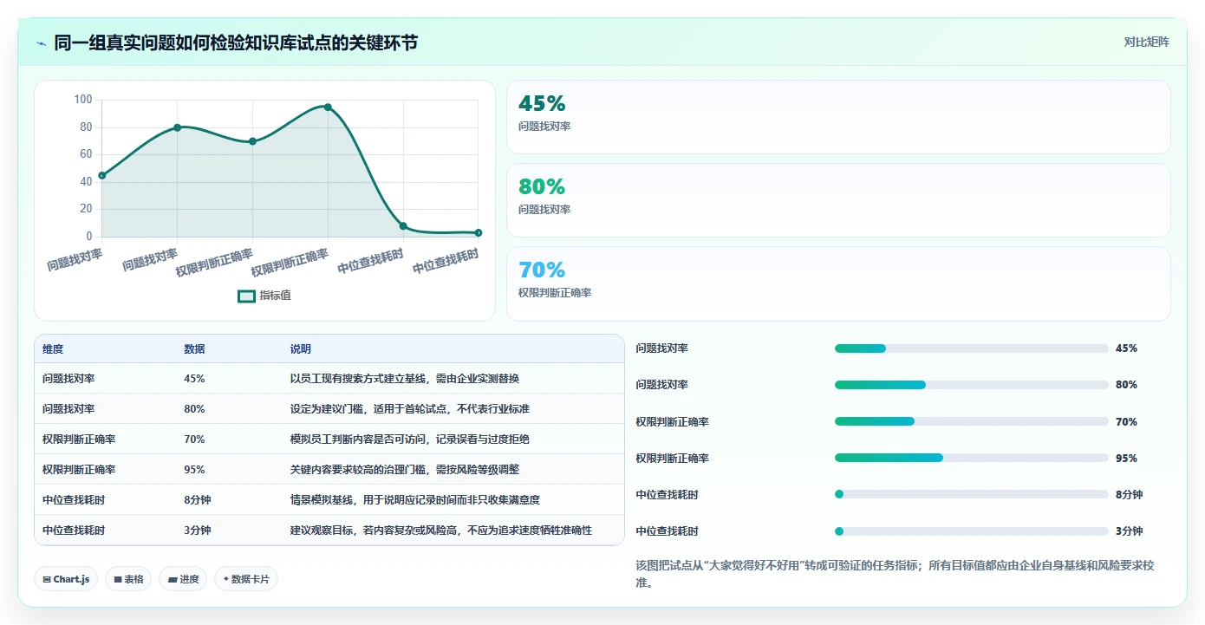Click the 中位查找耗时 dimension cell in the 3分钟 table row

[x=74, y=531]
